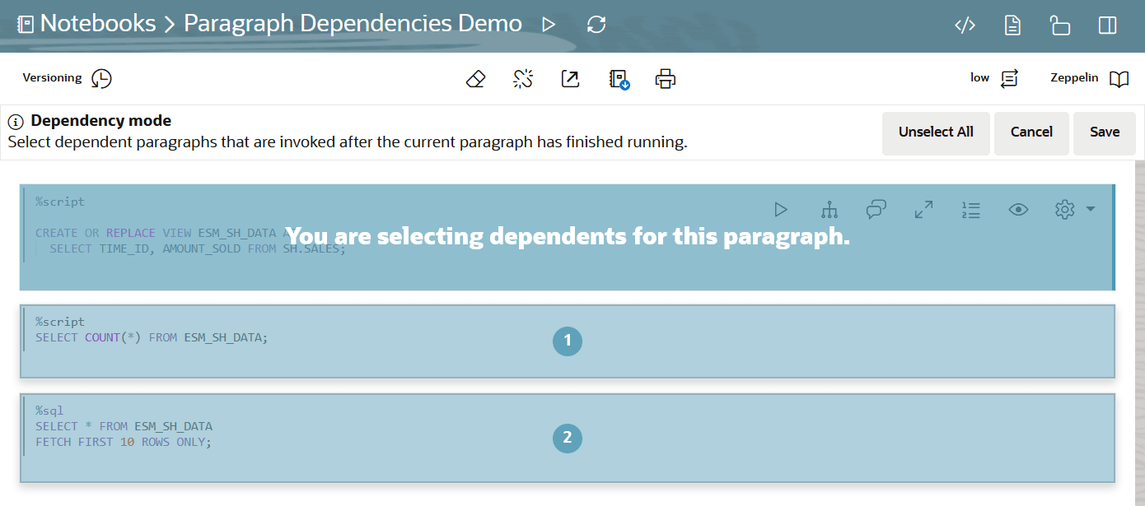Viewport: 1145px width, 506px height.
Task: Go to Notebooks breadcrumb
Action: (x=97, y=24)
